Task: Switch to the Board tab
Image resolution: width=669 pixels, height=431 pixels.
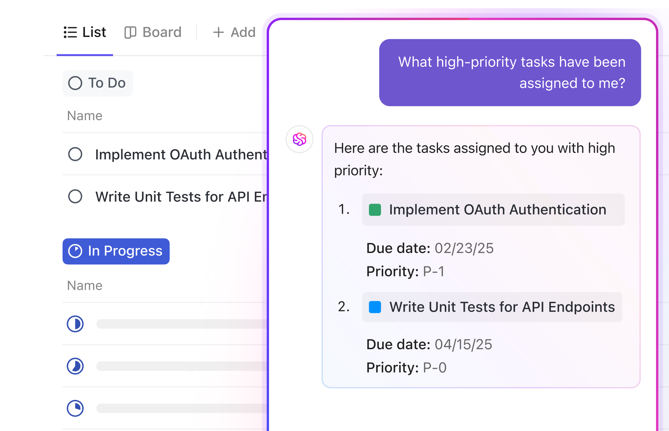Action: pyautogui.click(x=162, y=32)
